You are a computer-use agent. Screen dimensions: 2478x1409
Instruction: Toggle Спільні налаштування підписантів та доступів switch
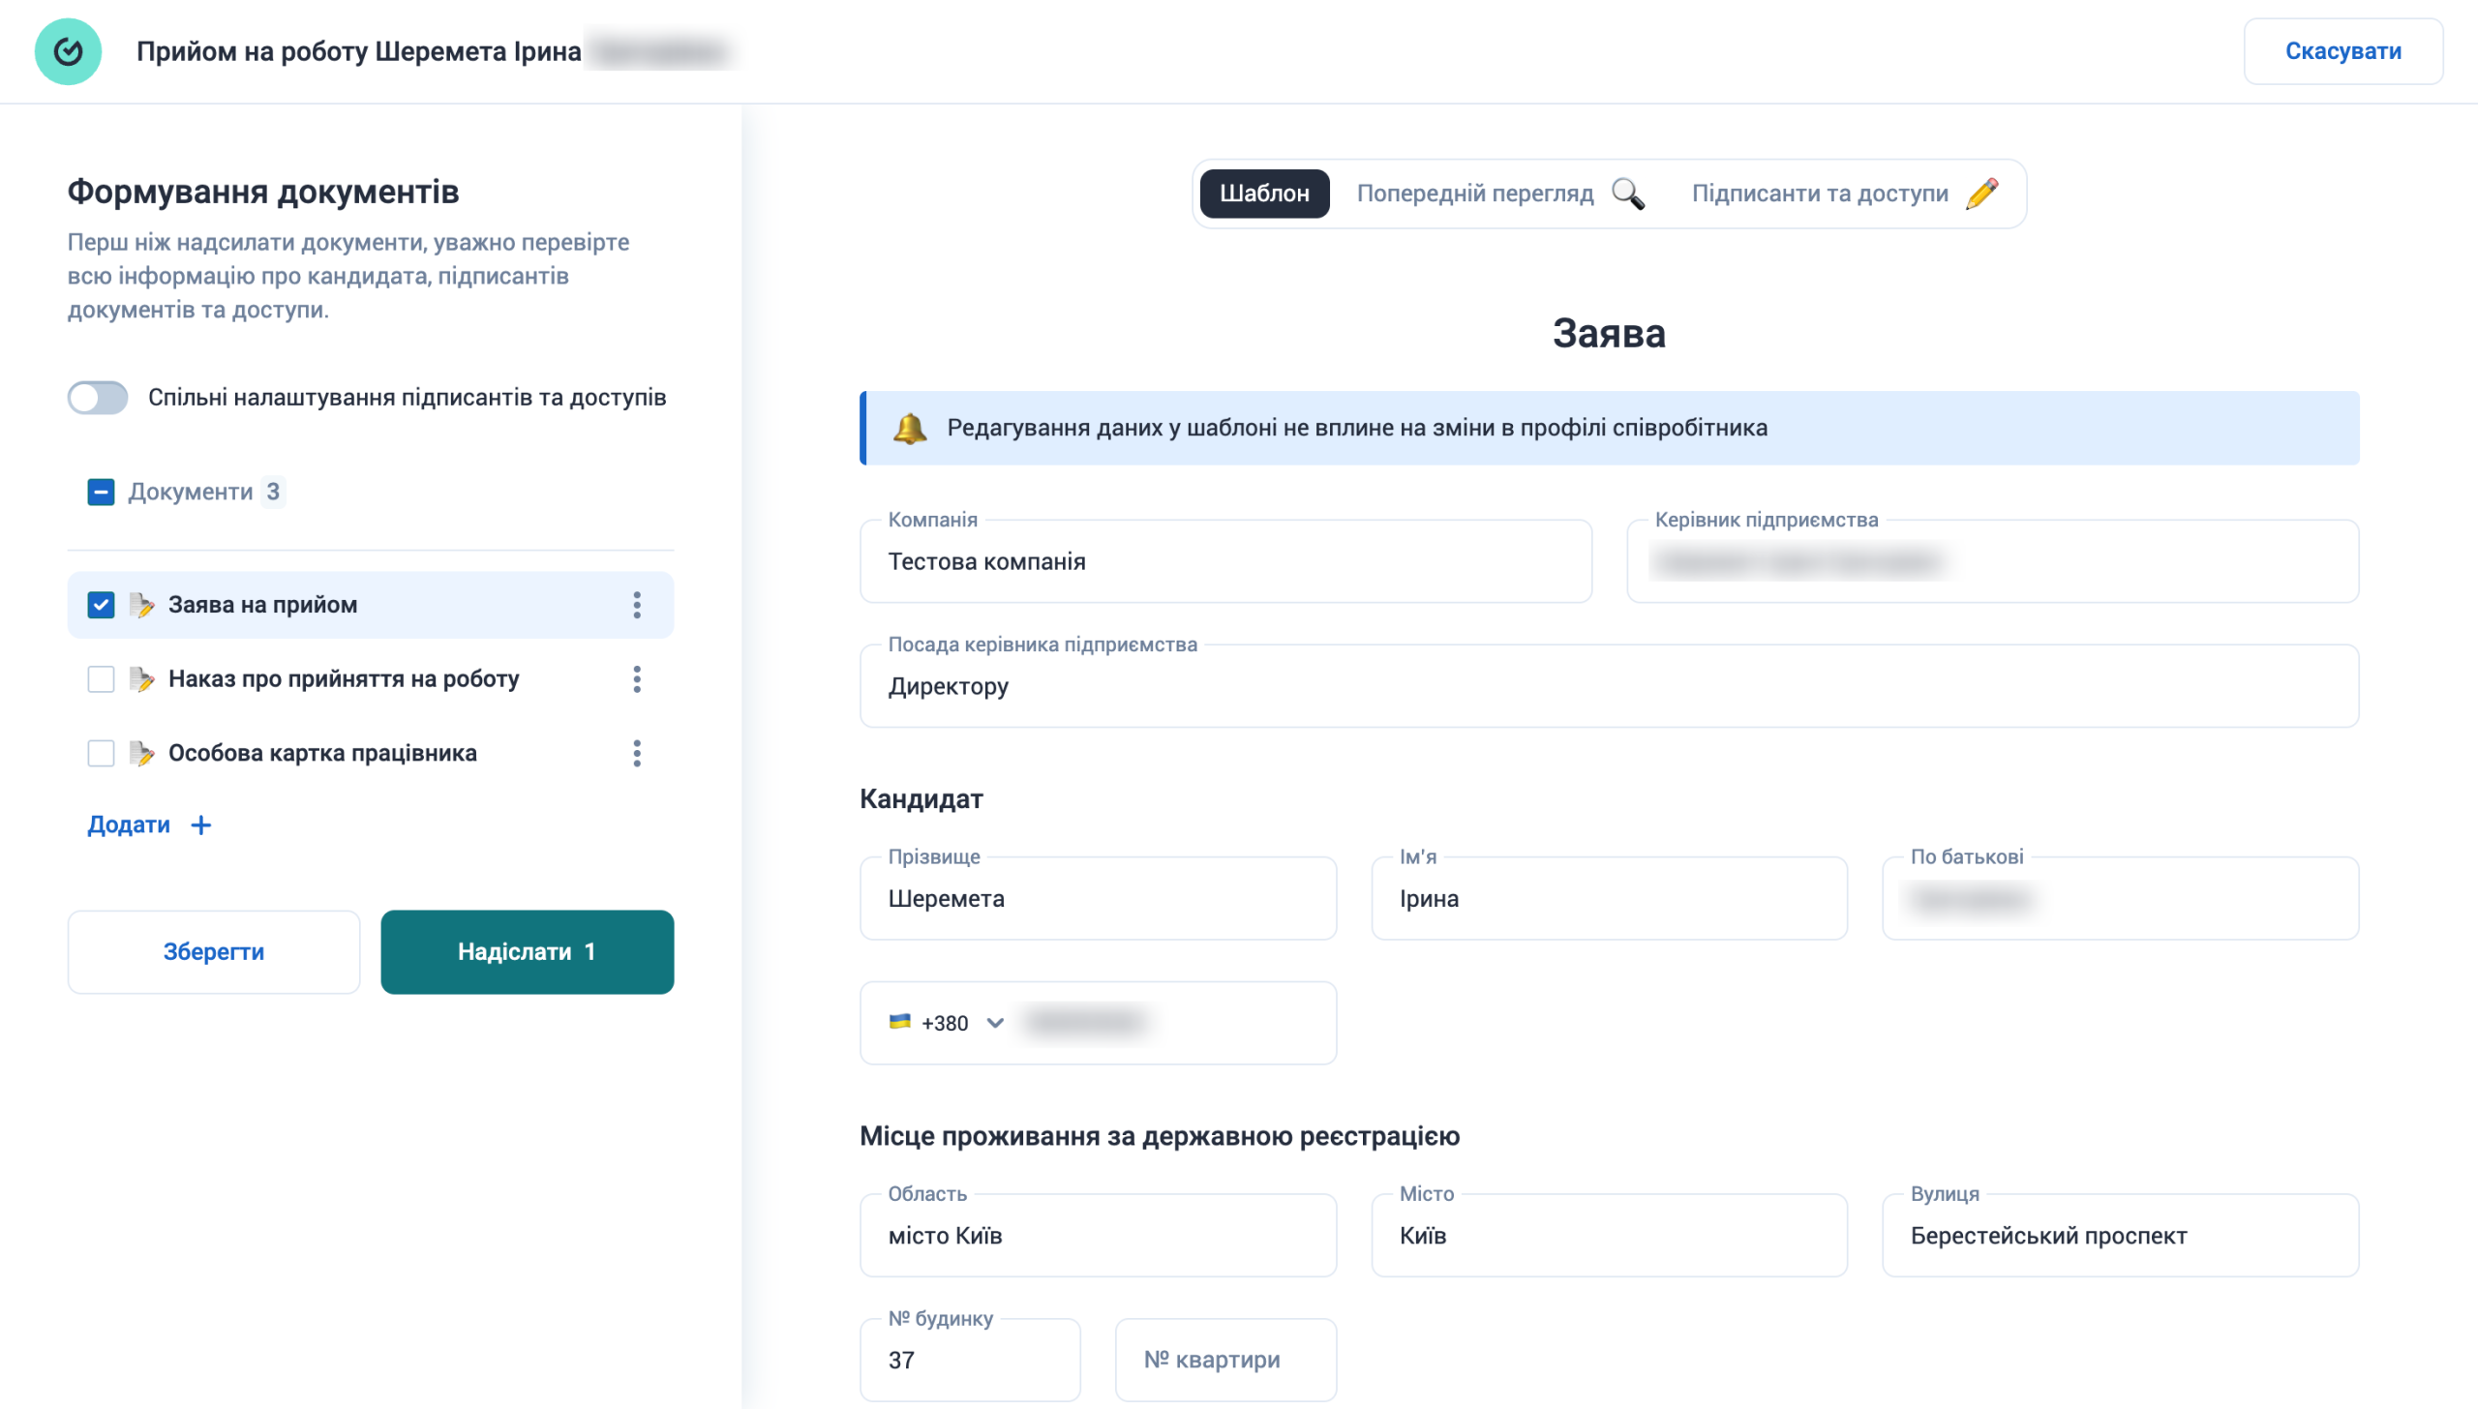pyautogui.click(x=98, y=398)
